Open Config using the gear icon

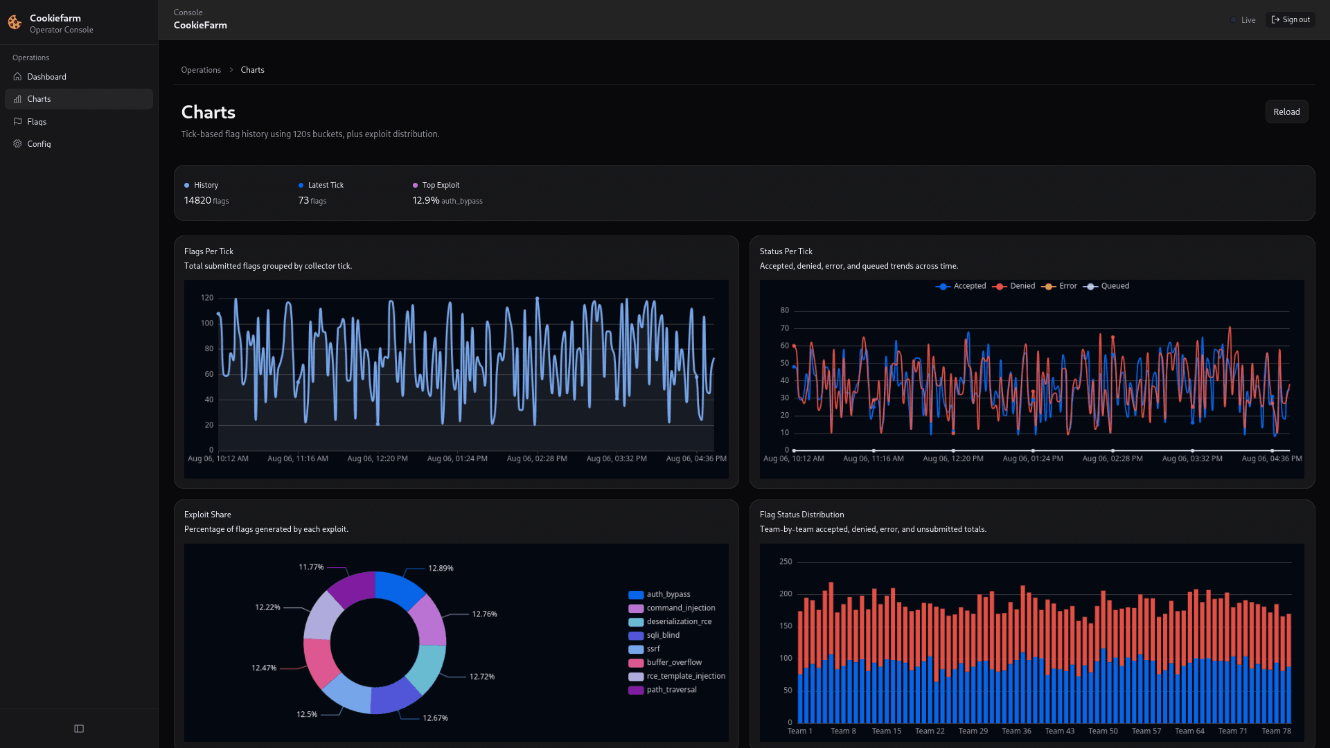pos(17,143)
